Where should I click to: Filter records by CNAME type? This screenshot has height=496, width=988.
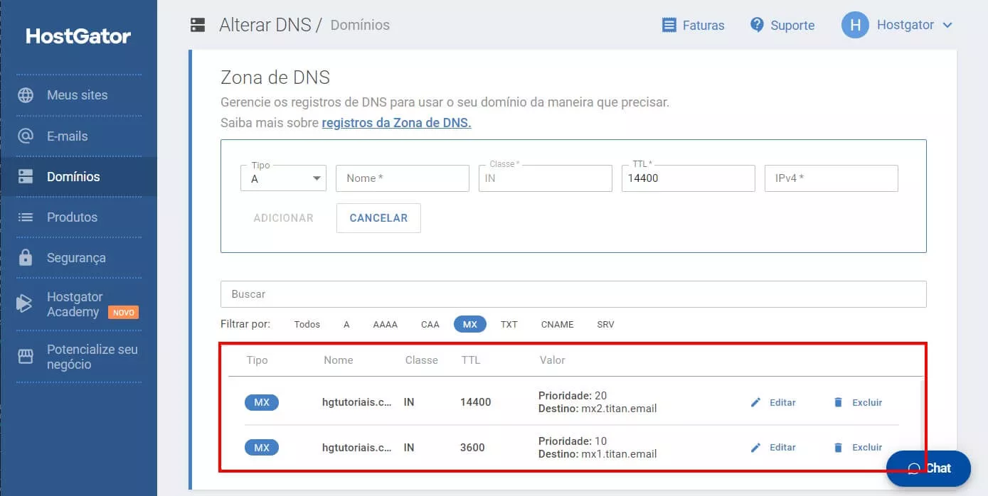[x=557, y=324]
